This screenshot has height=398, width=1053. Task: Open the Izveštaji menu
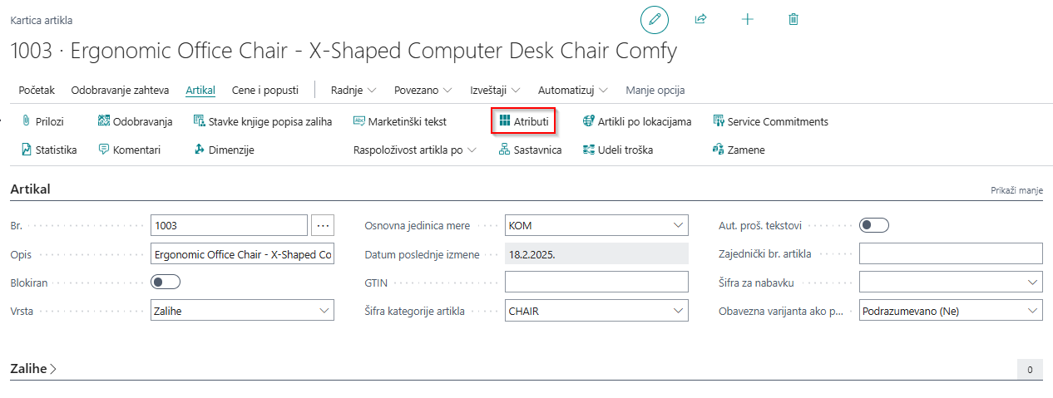tap(495, 90)
